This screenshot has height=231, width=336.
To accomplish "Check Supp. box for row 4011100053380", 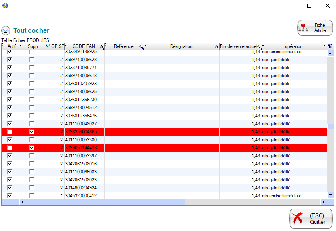I will pyautogui.click(x=32, y=140).
